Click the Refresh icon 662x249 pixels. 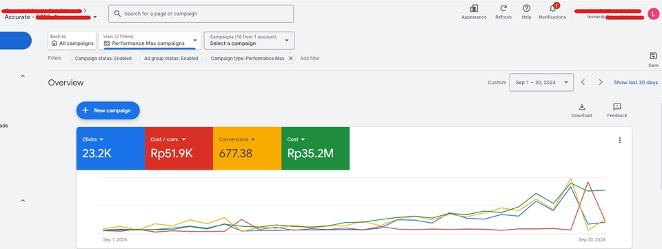pos(503,8)
